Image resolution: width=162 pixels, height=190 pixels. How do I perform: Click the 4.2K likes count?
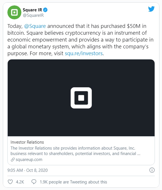pyautogui.click(x=20, y=182)
